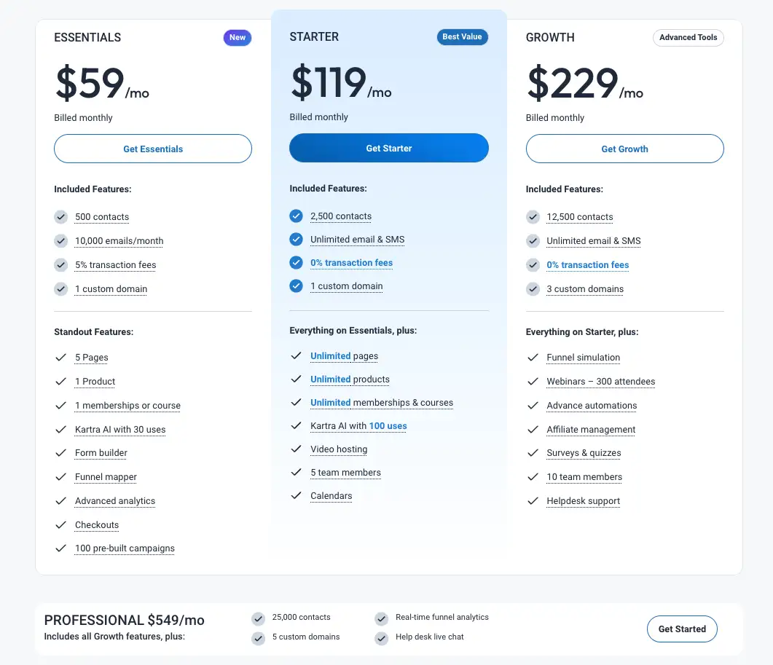Click the Advanced Tools badge on Growth
773x665 pixels.
click(688, 37)
